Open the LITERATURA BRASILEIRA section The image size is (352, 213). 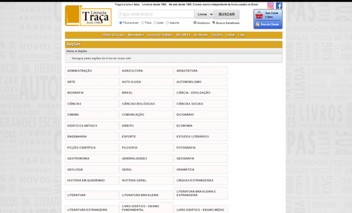(146, 195)
